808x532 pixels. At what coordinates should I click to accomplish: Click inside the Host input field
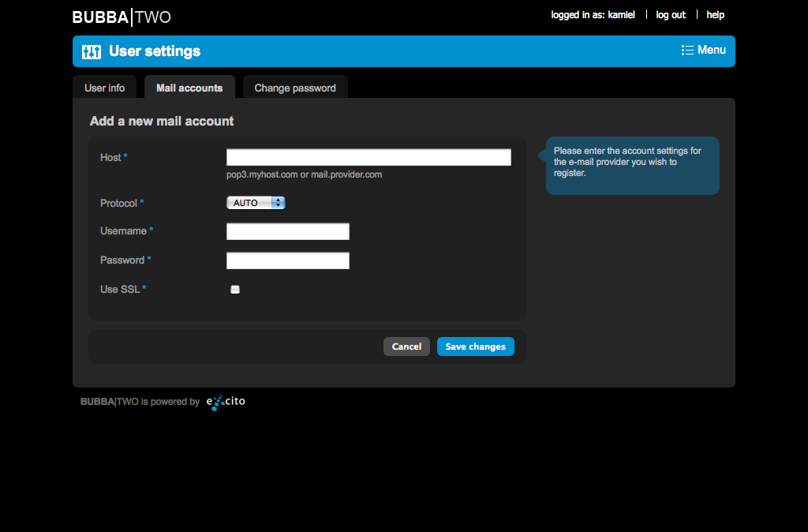pyautogui.click(x=368, y=156)
